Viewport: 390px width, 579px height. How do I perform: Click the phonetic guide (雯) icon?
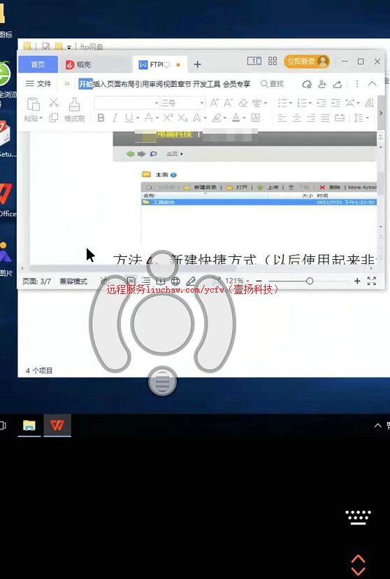click(257, 103)
